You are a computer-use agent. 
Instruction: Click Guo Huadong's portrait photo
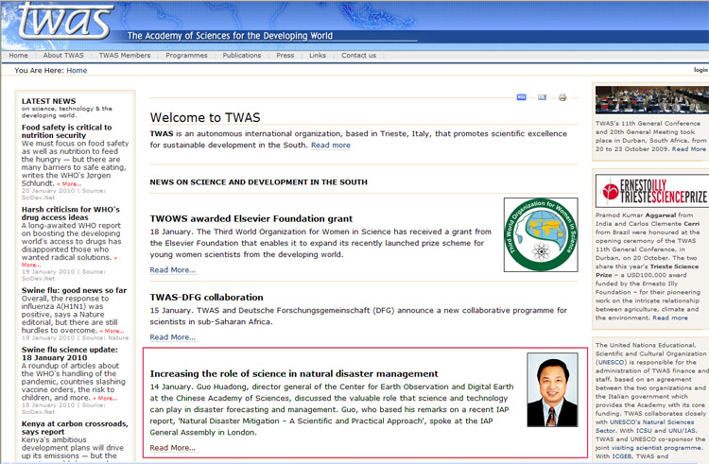point(552,390)
